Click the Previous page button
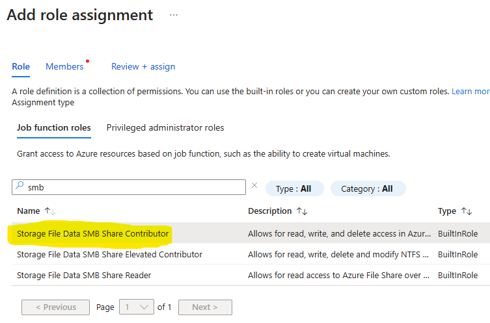 55,307
